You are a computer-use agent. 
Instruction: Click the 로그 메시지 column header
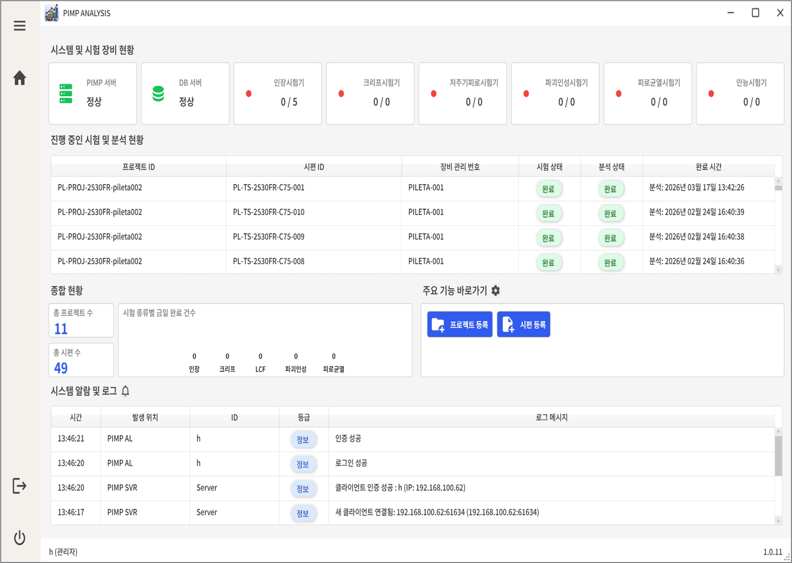pos(551,417)
